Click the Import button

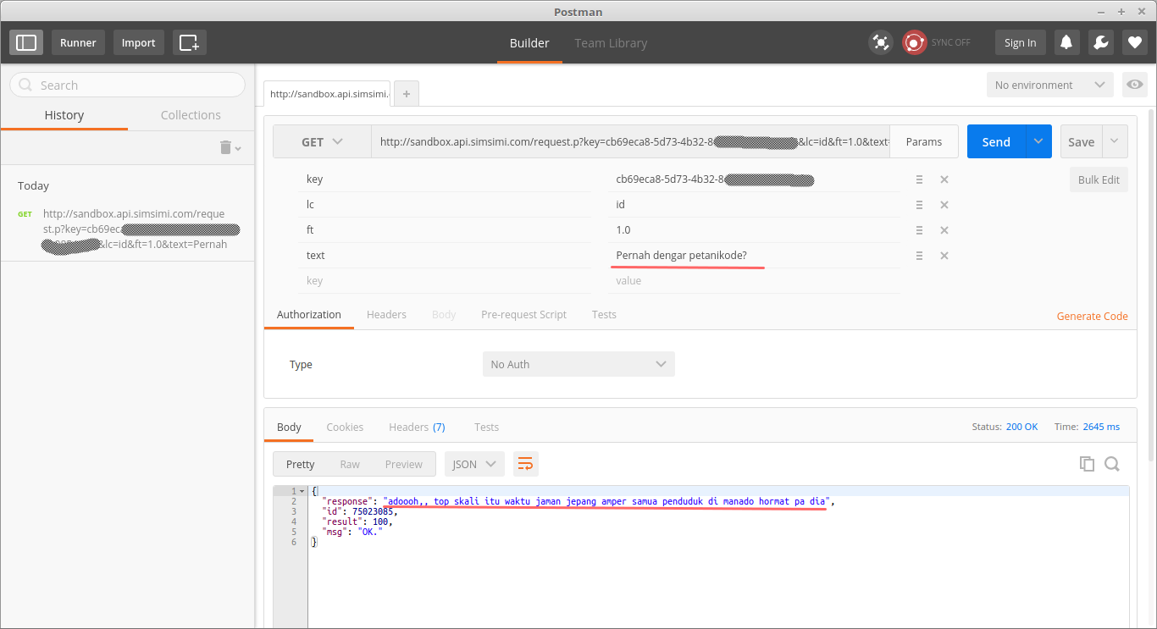[138, 42]
